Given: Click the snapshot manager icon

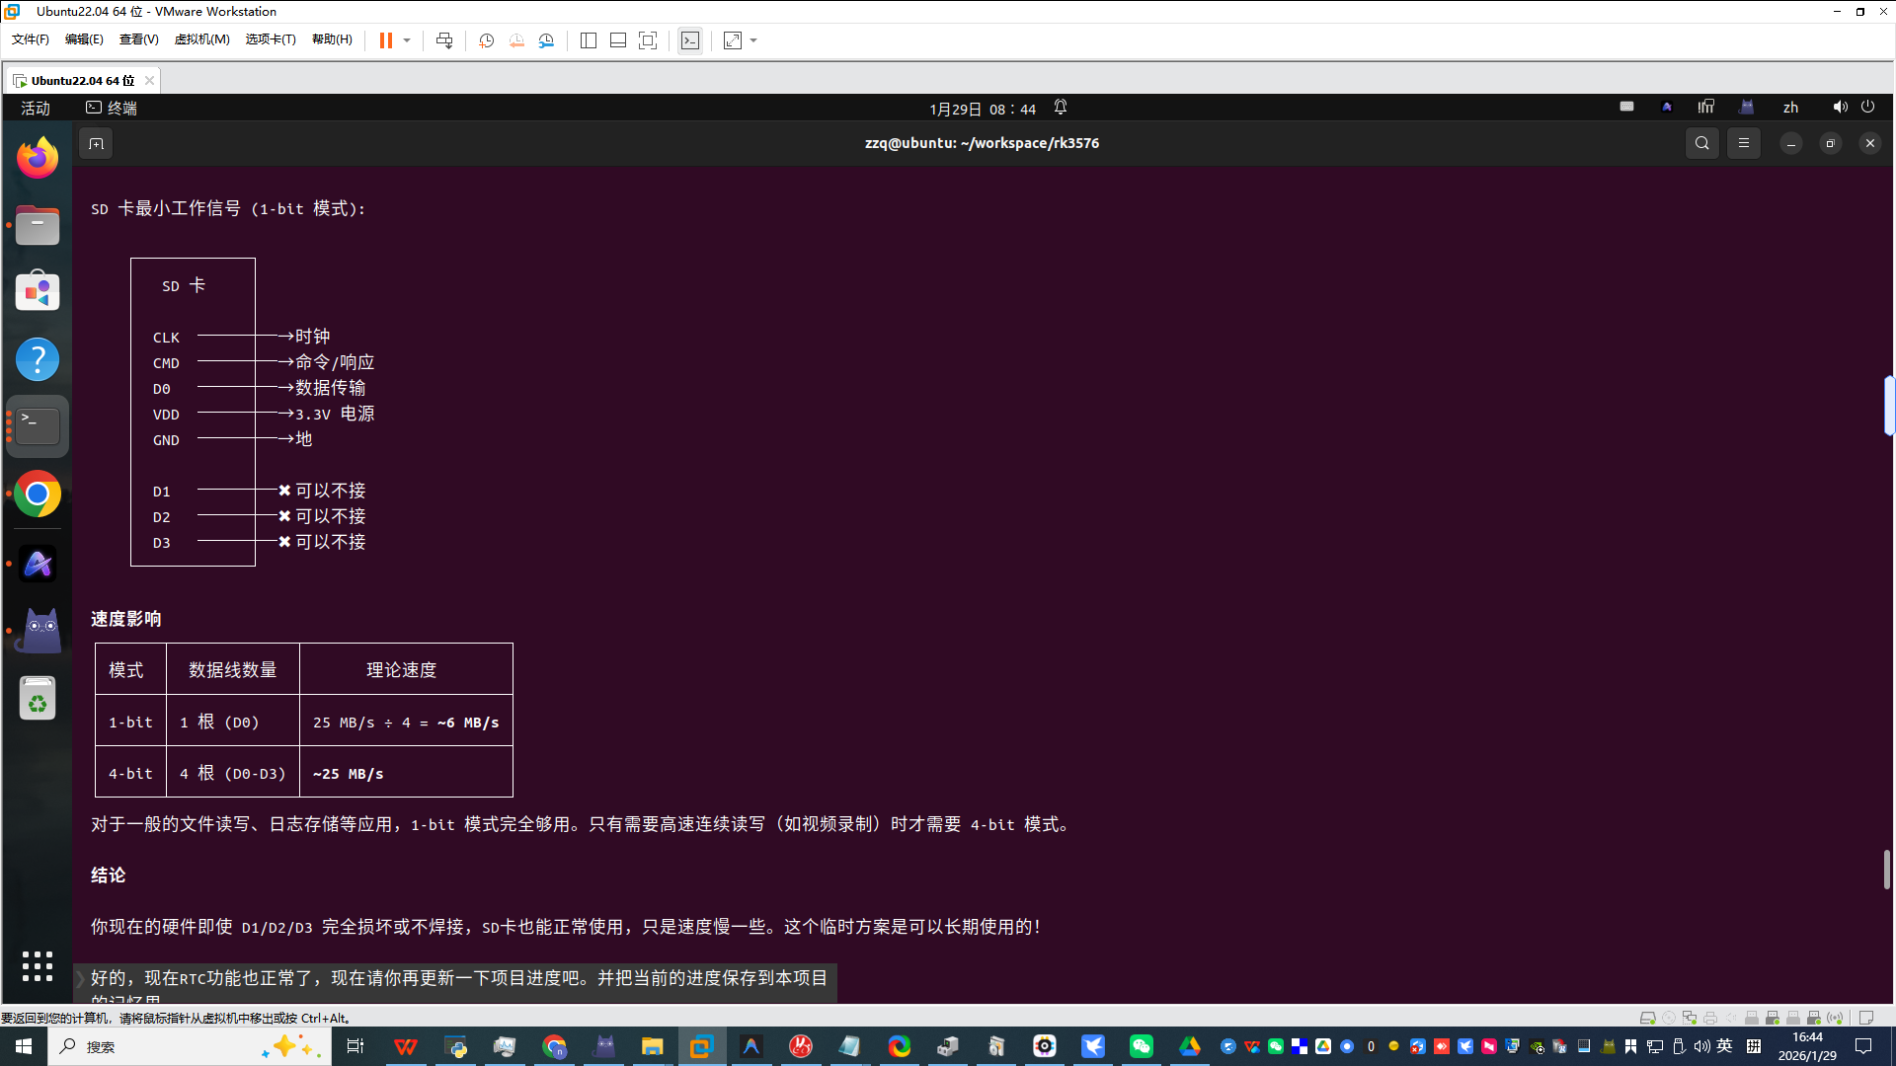Looking at the screenshot, I should pyautogui.click(x=546, y=40).
